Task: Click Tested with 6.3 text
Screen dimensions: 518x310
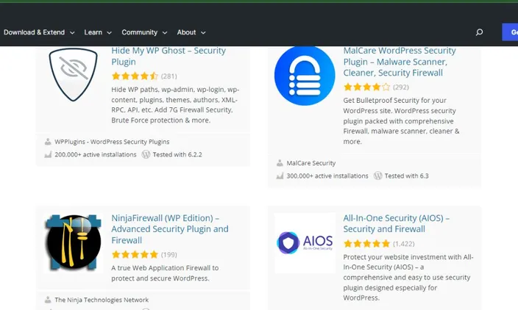Action: coord(407,176)
